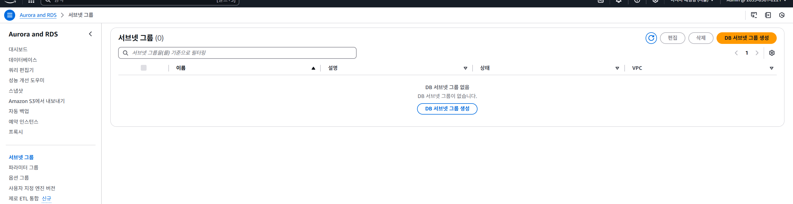Go to previous page arrow in pagination
The image size is (793, 204).
click(736, 53)
